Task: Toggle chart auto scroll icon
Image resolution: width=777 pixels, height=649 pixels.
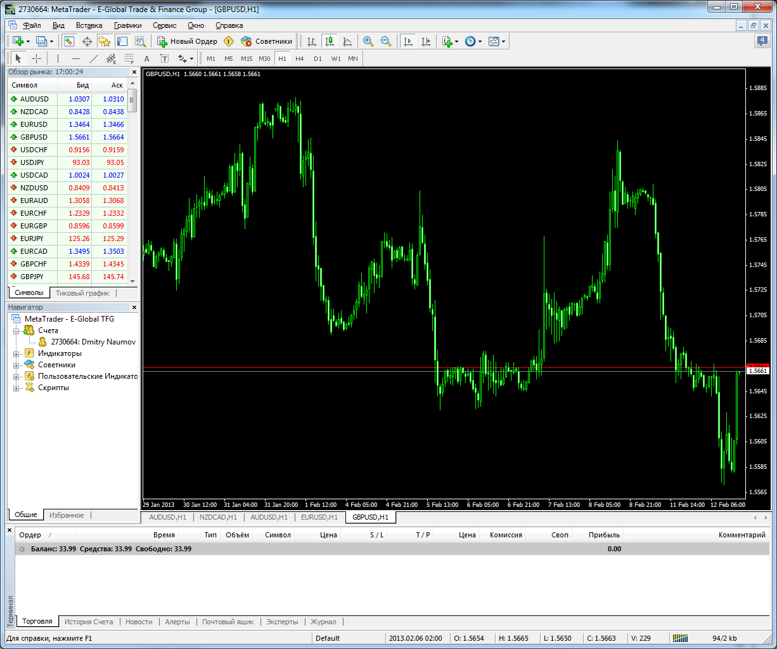Action: (408, 41)
